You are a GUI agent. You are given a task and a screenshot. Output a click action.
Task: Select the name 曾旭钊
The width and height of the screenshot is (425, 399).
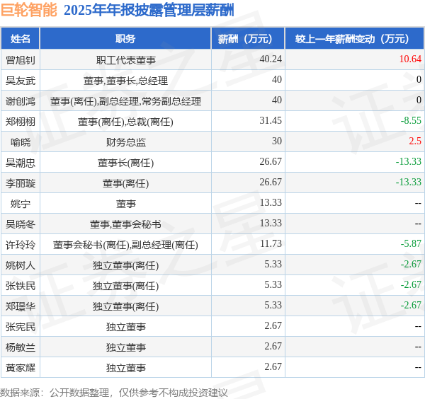21,60
